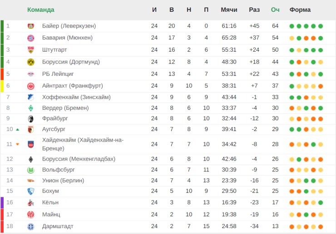Viewport: 336px width, 234px height.
Task: Select the Köln goat crest
Action: [x=31, y=203]
